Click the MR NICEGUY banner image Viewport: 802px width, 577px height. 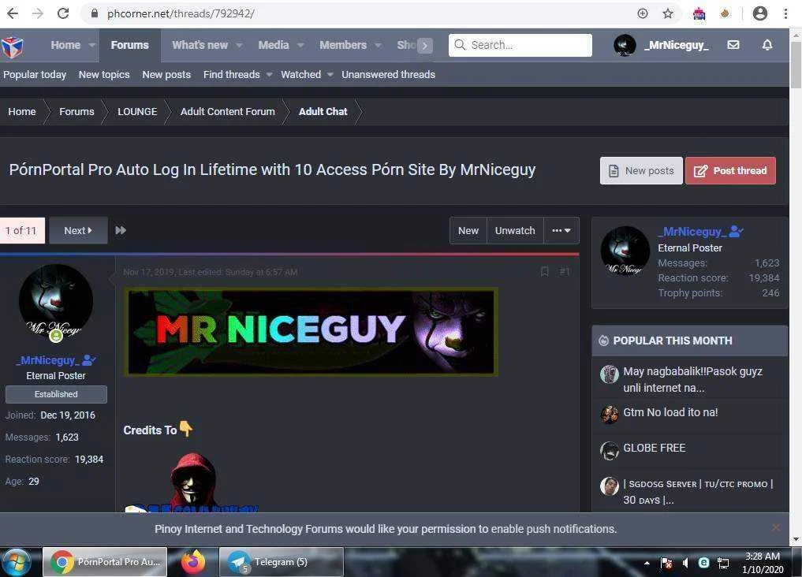tap(311, 331)
